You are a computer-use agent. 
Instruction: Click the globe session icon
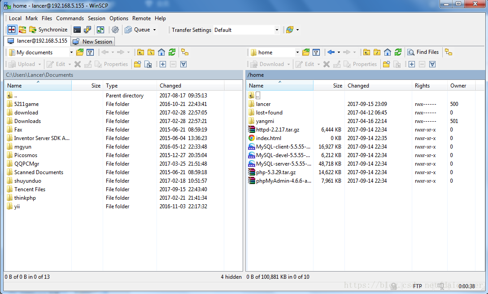290,30
